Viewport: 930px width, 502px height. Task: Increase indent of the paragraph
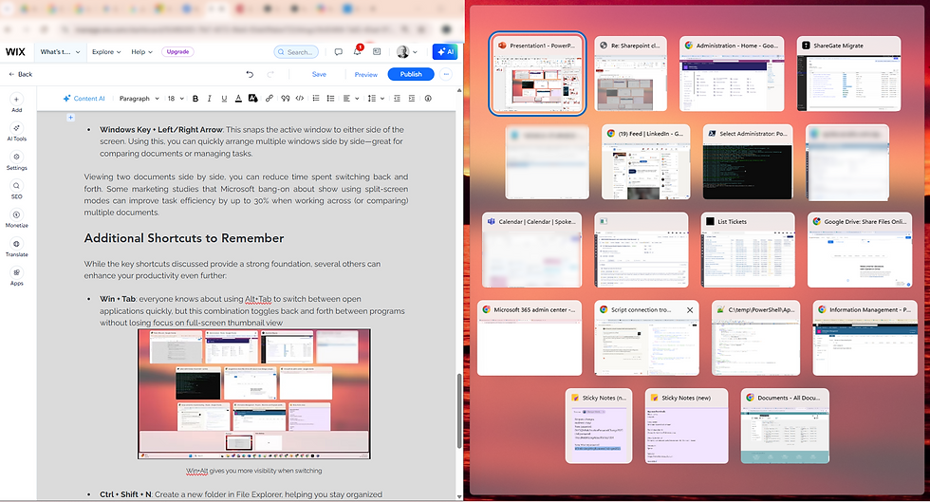(412, 99)
